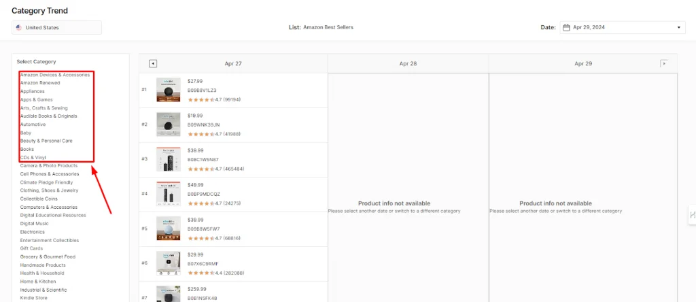Viewport: 696px width, 302px height.
Task: Select the Industrial & Scientific category
Action: point(43,290)
